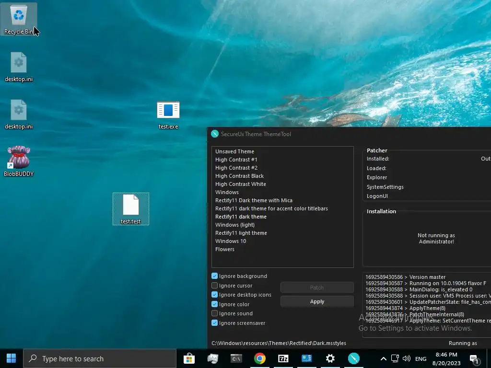Open network status tray icon
491x368 pixels.
coord(395,358)
